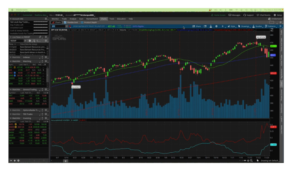290x172 pixels.
Task: Open the Chat Rooms button
Action: click(x=265, y=15)
